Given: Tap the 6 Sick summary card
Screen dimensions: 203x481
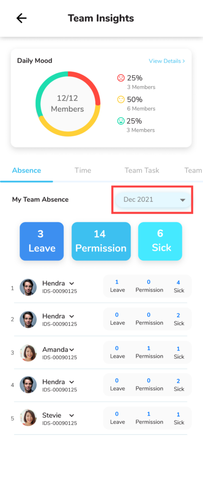Looking at the screenshot, I should [160, 241].
